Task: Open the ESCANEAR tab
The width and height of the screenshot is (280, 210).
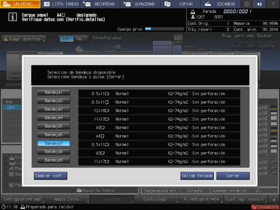Action: click(221, 4)
